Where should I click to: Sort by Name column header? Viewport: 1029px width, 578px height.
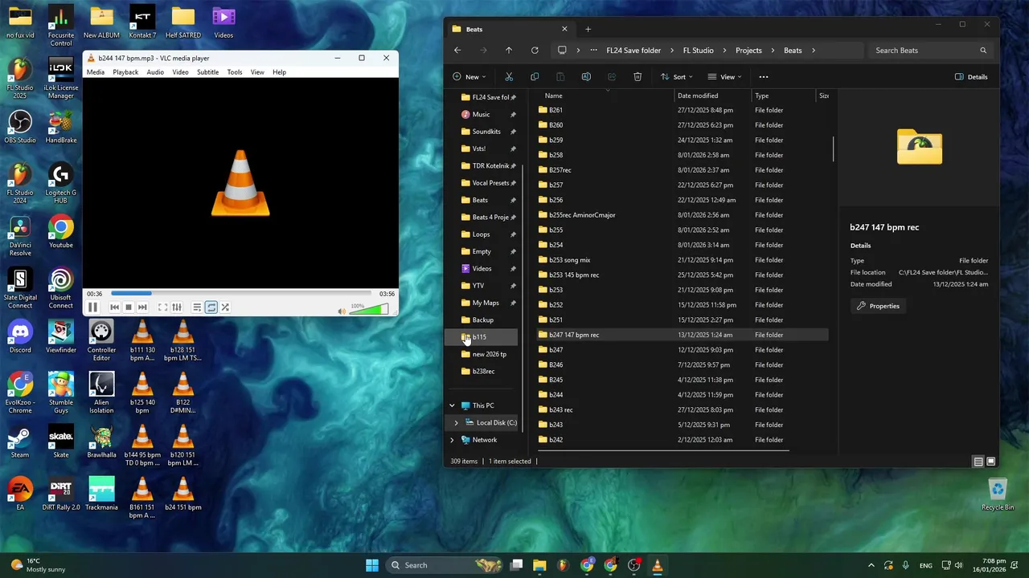(553, 96)
